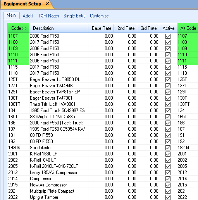Click the Alt Code column header
Screen dimensions: 198x200
pyautogui.click(x=188, y=28)
